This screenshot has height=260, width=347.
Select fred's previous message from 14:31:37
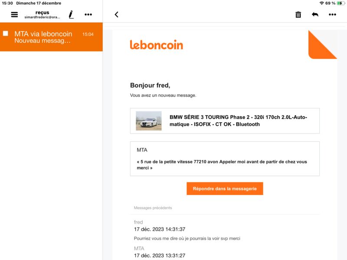(187, 231)
